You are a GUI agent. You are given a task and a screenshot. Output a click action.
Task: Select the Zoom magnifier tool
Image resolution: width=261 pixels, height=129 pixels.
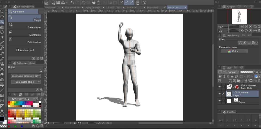[2, 11]
